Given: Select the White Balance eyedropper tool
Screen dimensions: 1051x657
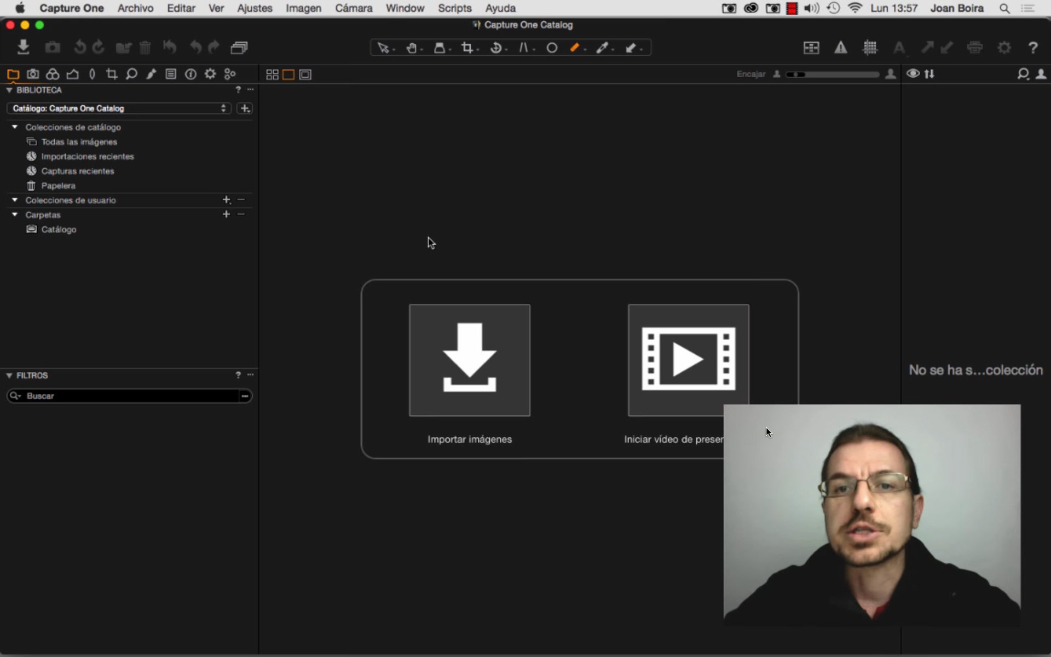Looking at the screenshot, I should click(x=602, y=48).
